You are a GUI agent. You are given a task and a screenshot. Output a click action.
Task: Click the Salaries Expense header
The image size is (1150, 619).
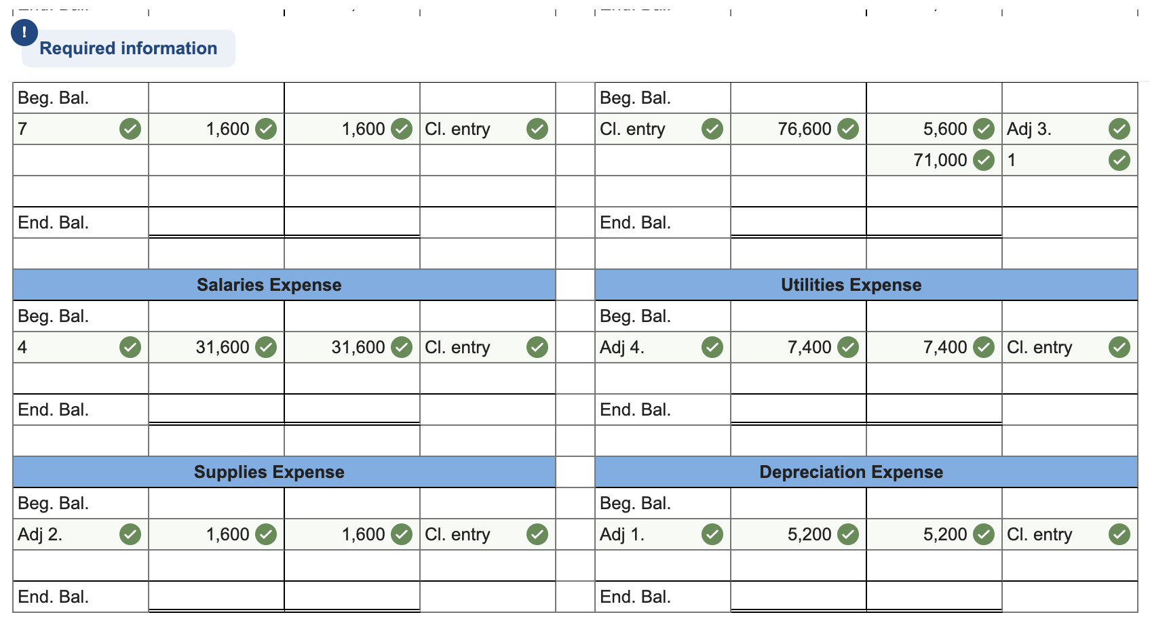coord(269,285)
